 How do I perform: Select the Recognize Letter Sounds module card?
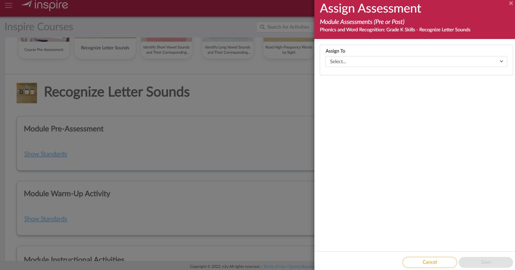[105, 48]
